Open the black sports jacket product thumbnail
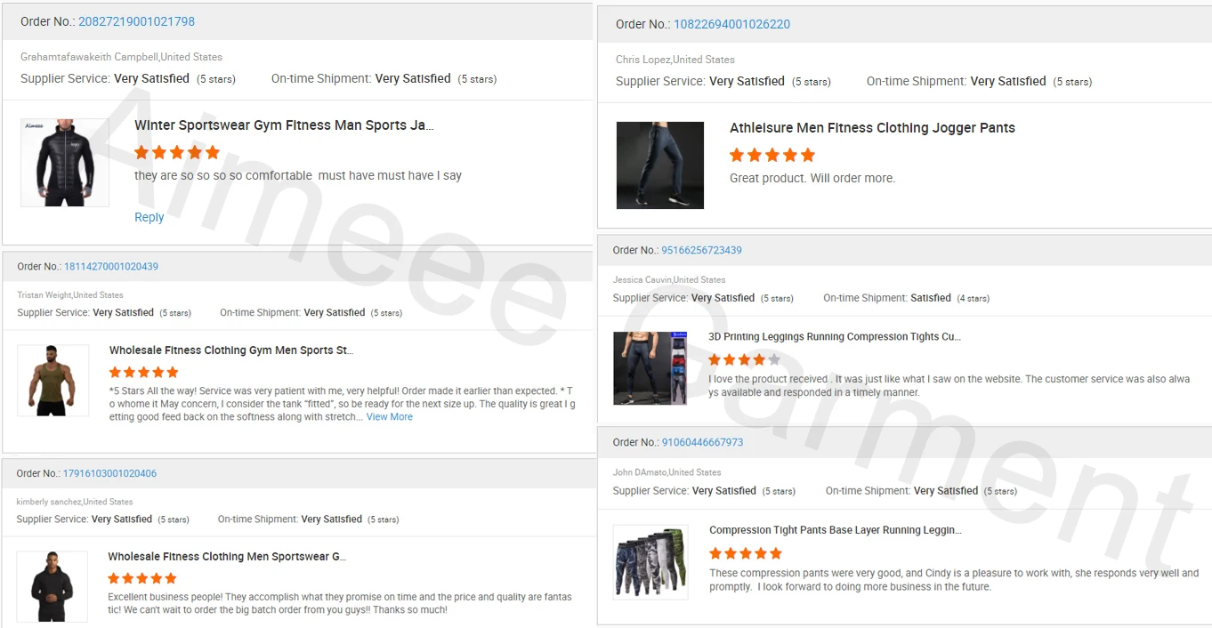1212x628 pixels. point(65,163)
